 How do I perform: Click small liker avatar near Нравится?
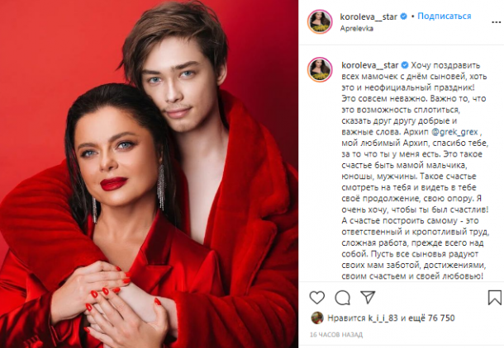coord(317,317)
